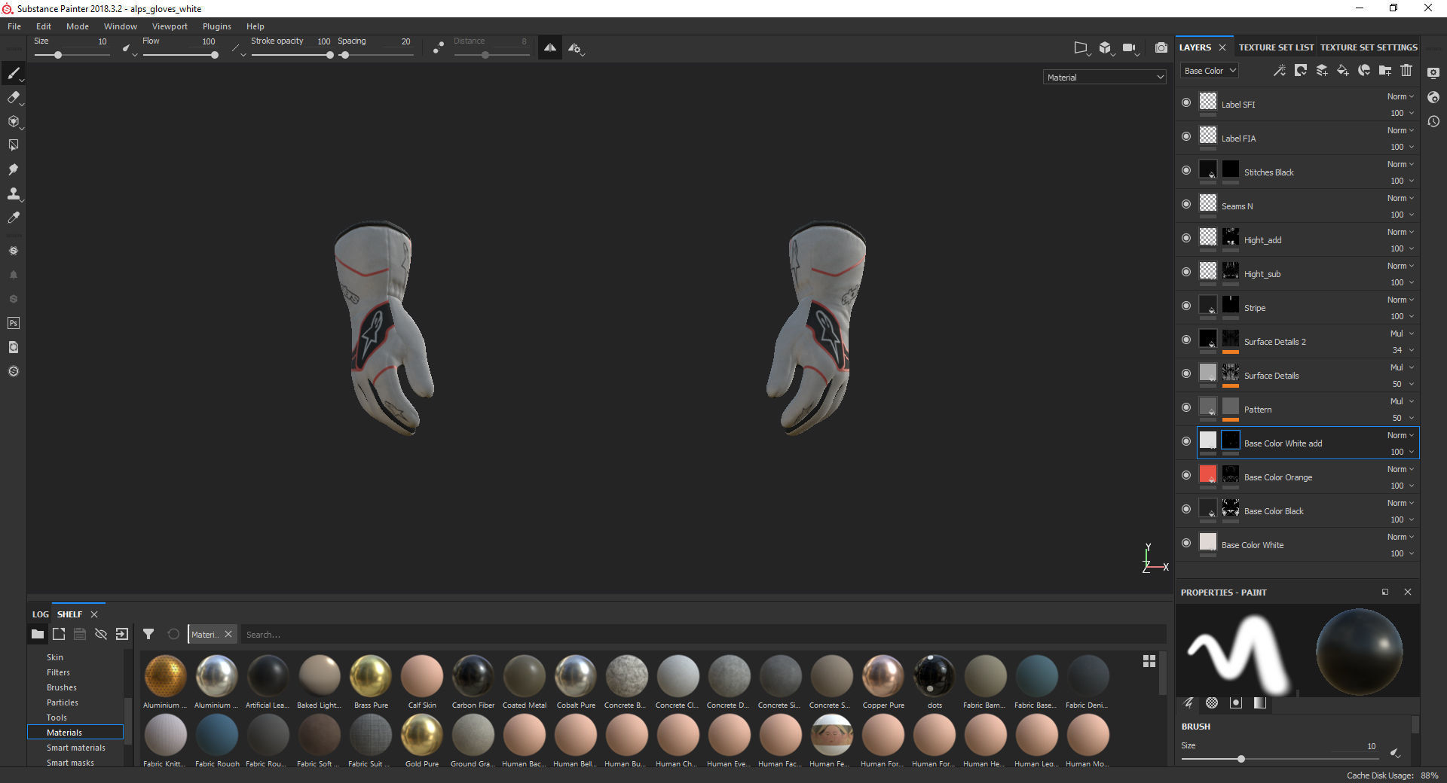Add a new paint layer
Screen dimensions: 1447x783
pos(1322,71)
